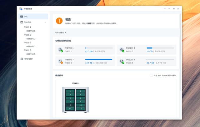Select drive bay 5 on the NAS diagram

[70, 98]
